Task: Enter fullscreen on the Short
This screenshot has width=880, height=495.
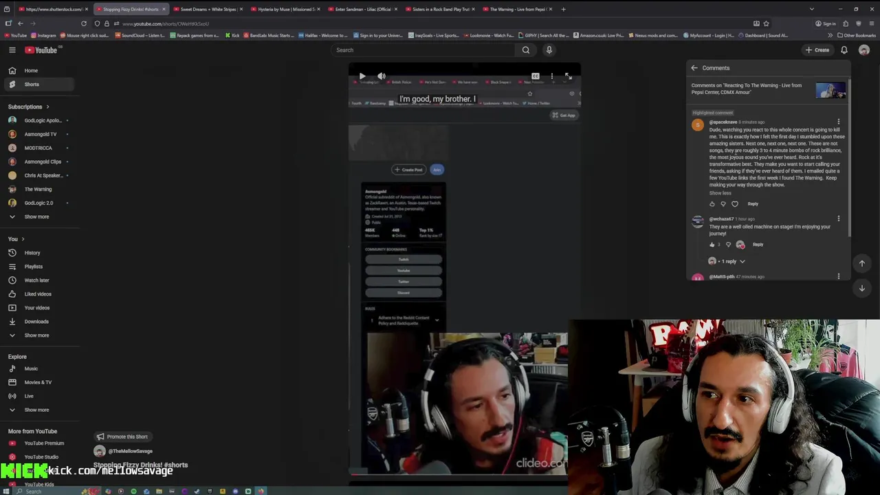Action: [568, 76]
